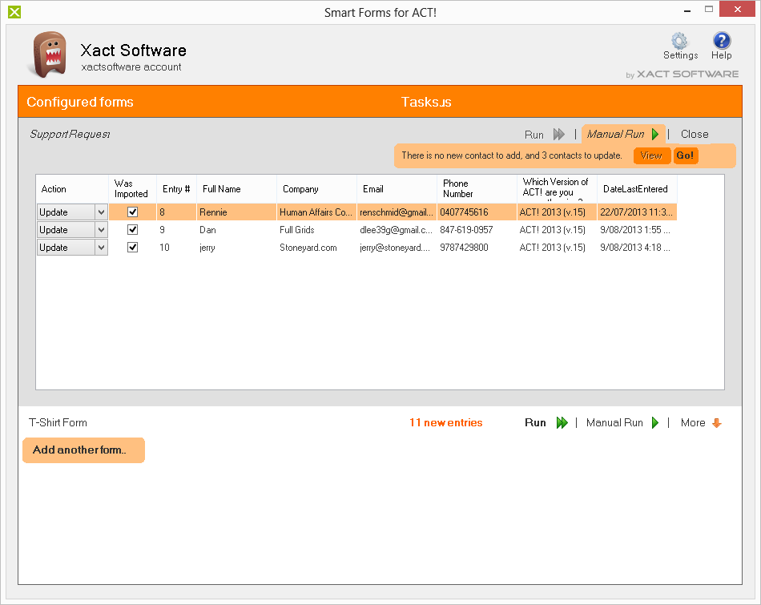Open Action dropdown for entry 10 jerry
The image size is (761, 605).
pyautogui.click(x=101, y=247)
